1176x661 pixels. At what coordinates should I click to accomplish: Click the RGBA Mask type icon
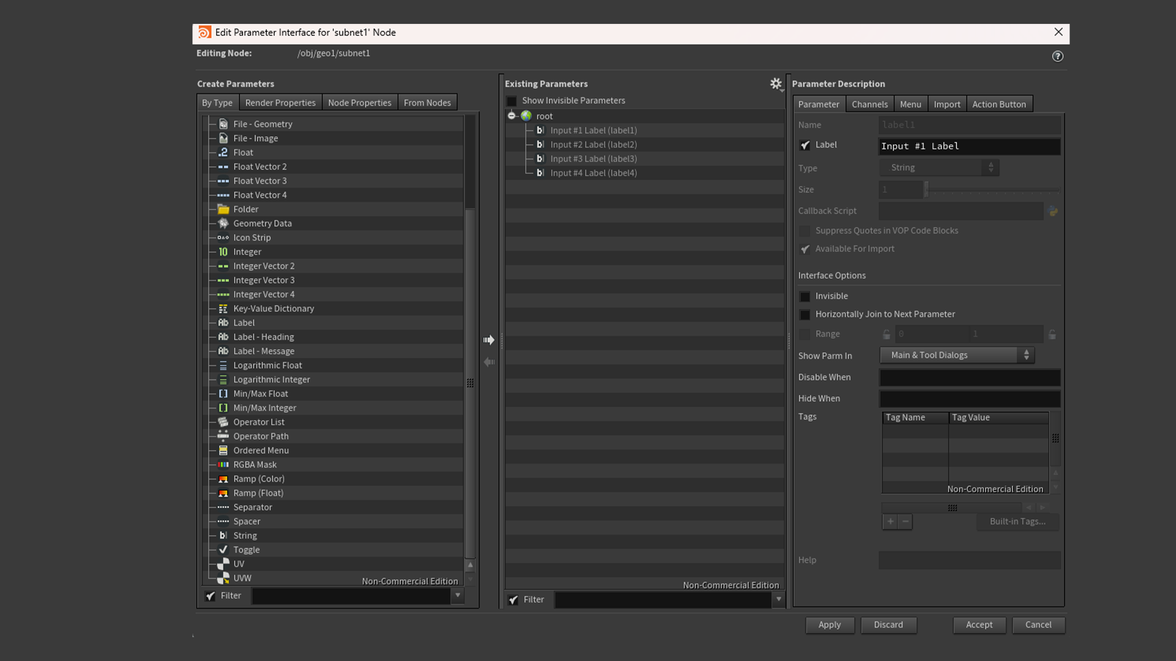(x=224, y=465)
